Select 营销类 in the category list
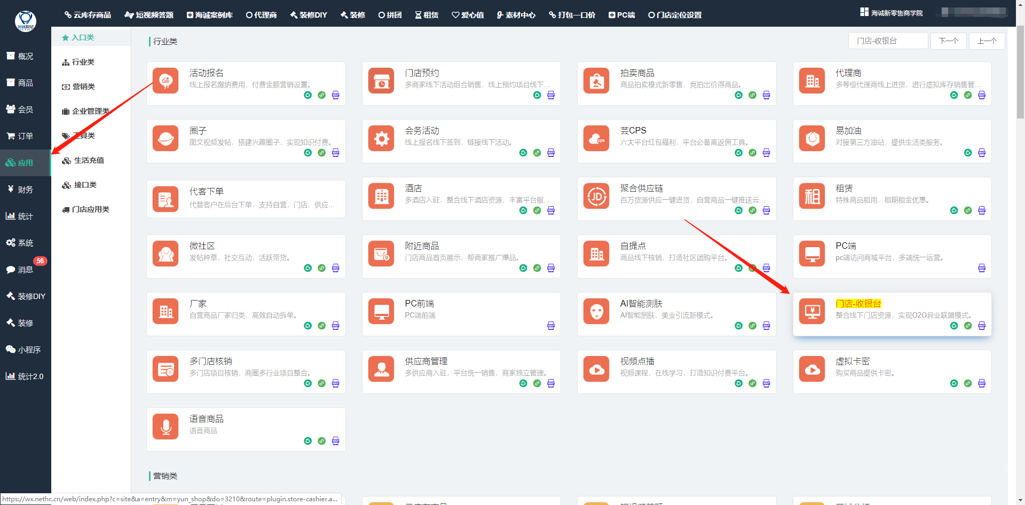 pyautogui.click(x=78, y=86)
